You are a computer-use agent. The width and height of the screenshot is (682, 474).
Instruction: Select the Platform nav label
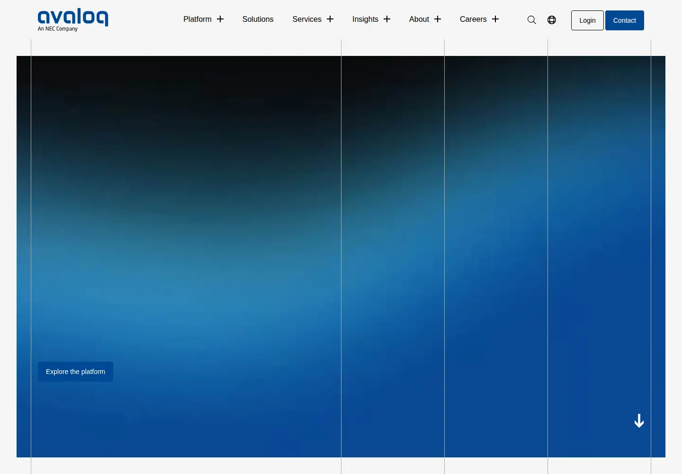tap(197, 19)
